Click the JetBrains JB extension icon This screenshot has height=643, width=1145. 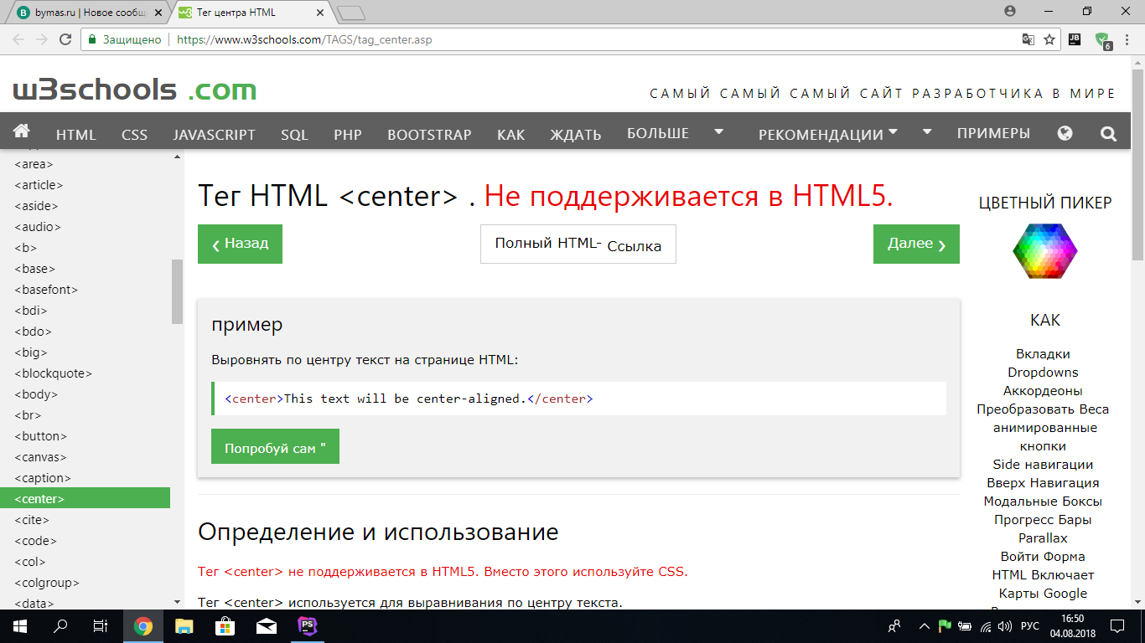(1075, 39)
